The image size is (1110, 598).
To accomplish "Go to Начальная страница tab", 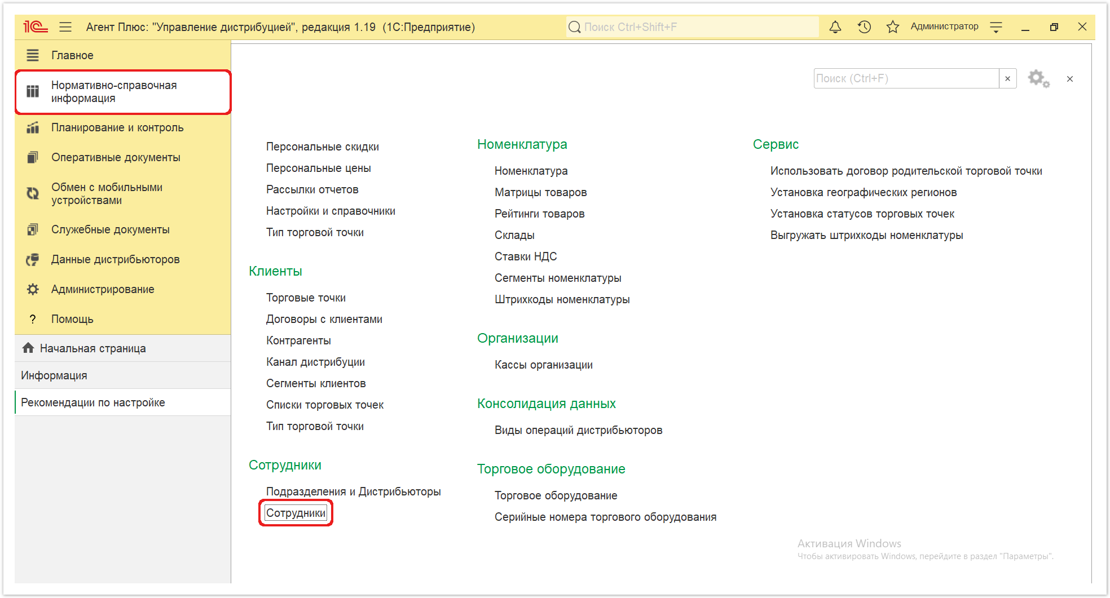I will pos(123,348).
